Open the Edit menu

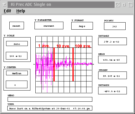(8, 11)
